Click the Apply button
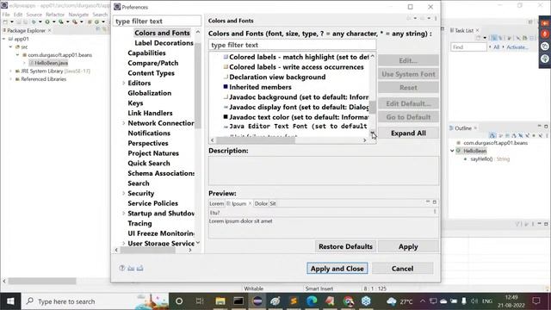Image resolution: width=551 pixels, height=310 pixels. (408, 246)
